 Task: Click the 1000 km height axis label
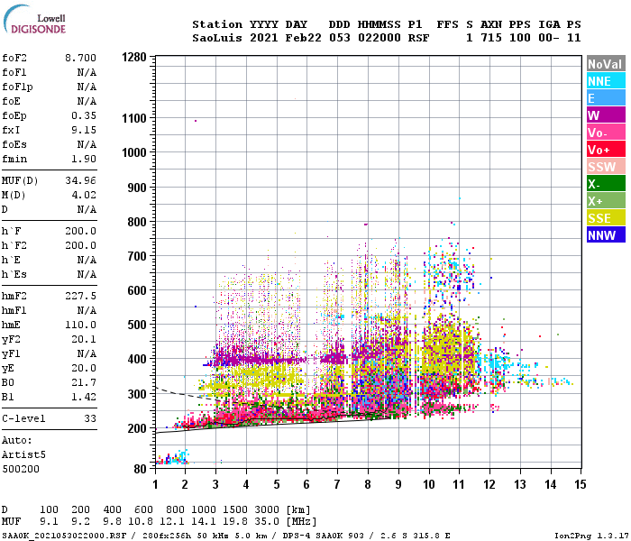pyautogui.click(x=134, y=152)
